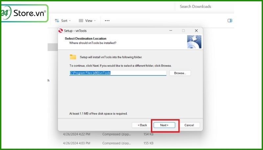Minimize the Setup - vnTools window
This screenshot has width=263, height=150.
point(171,31)
